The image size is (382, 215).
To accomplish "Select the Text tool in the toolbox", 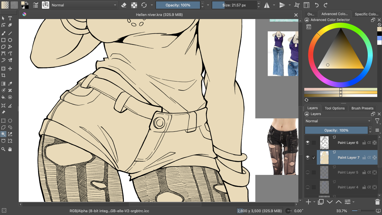I will coord(10,18).
